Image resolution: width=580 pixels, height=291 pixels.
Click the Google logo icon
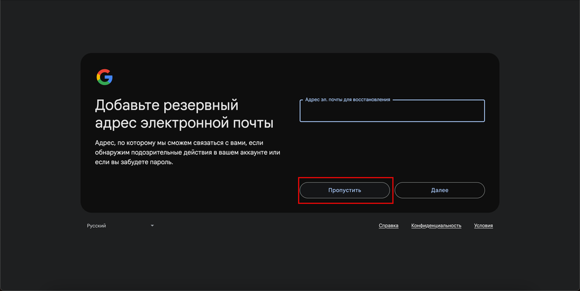pyautogui.click(x=104, y=77)
